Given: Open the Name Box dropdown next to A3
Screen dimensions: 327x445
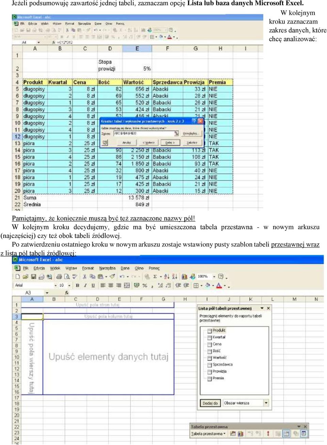Looking at the screenshot, I should pyautogui.click(x=47, y=293).
